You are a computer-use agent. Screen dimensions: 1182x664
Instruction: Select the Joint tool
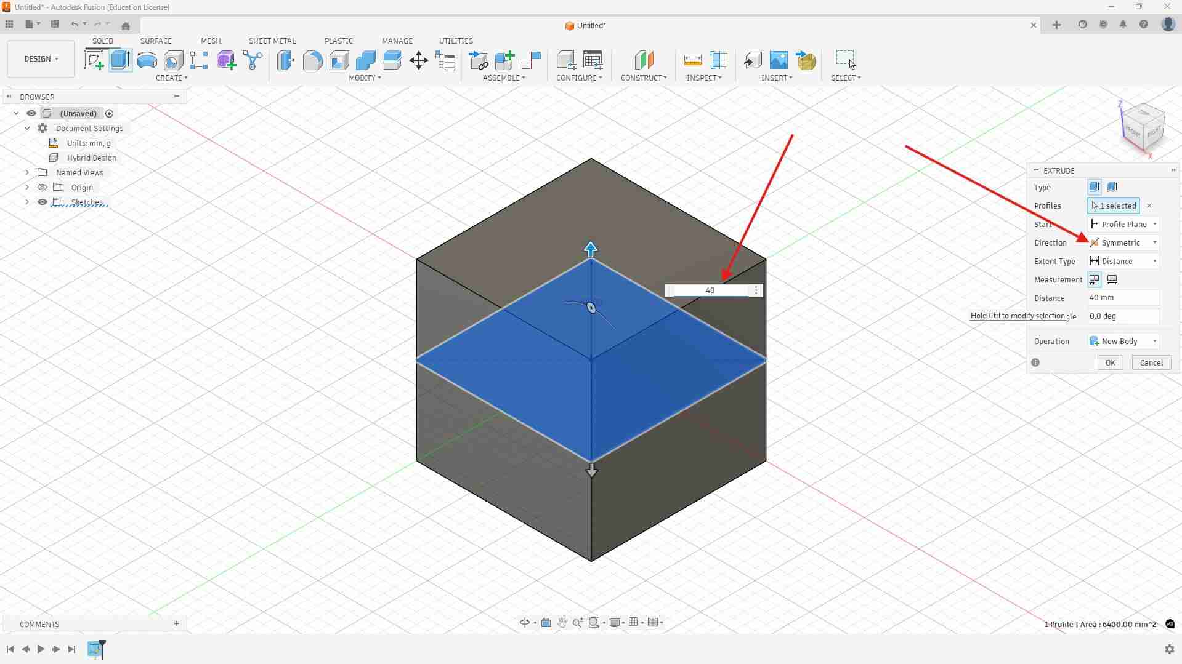[x=531, y=60]
